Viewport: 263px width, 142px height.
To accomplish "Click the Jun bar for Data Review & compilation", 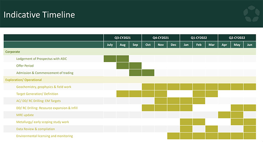I will (x=250, y=129).
